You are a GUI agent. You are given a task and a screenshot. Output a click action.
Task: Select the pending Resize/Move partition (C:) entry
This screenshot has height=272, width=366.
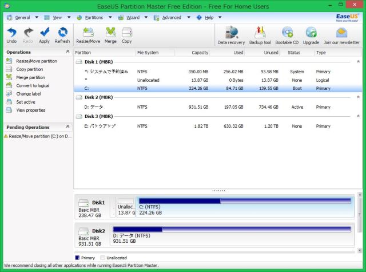tap(38, 136)
